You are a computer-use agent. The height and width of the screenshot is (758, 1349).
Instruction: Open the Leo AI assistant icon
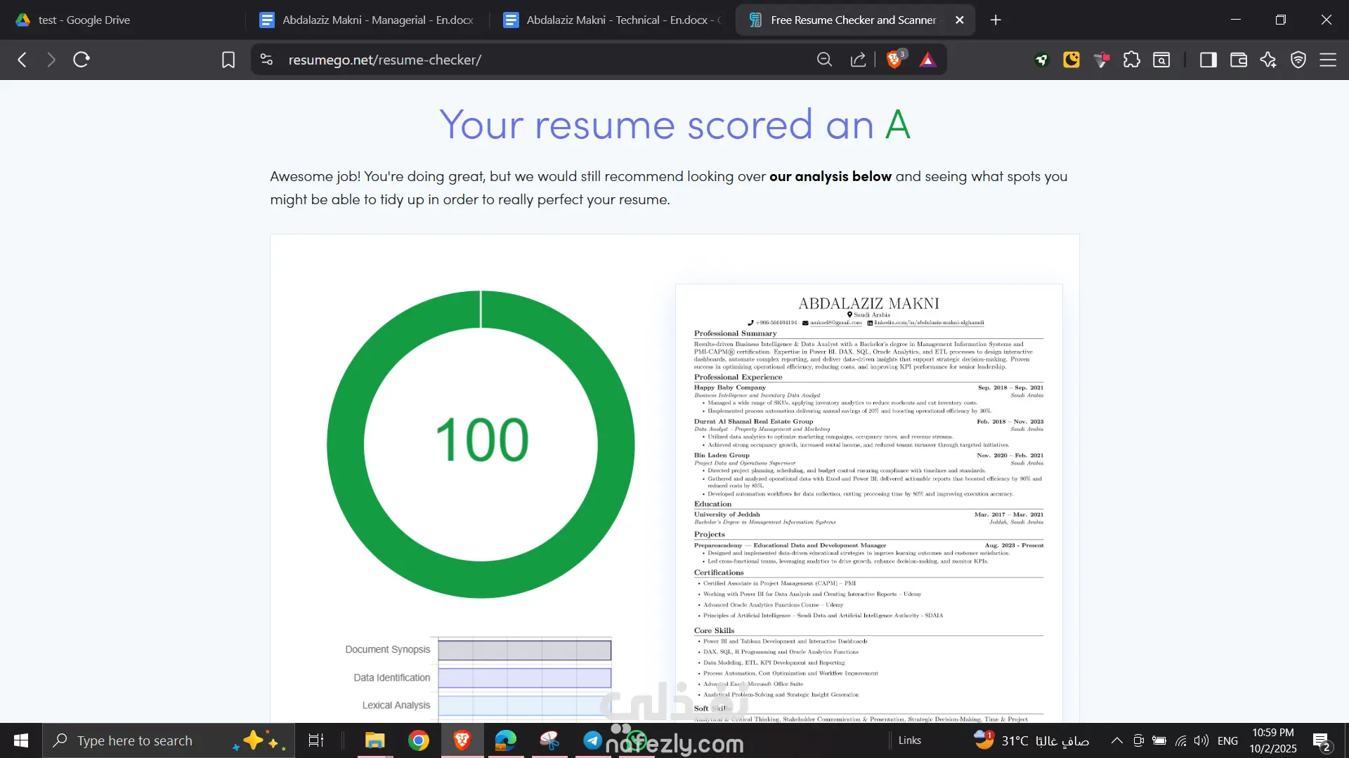1268,60
